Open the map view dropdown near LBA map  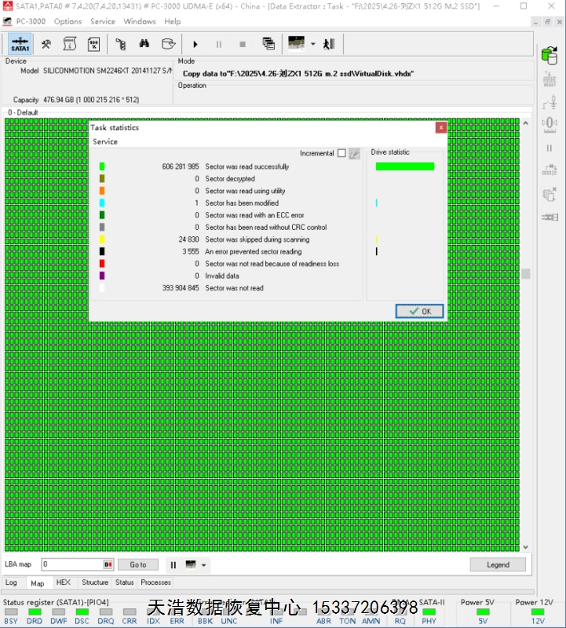[204, 564]
